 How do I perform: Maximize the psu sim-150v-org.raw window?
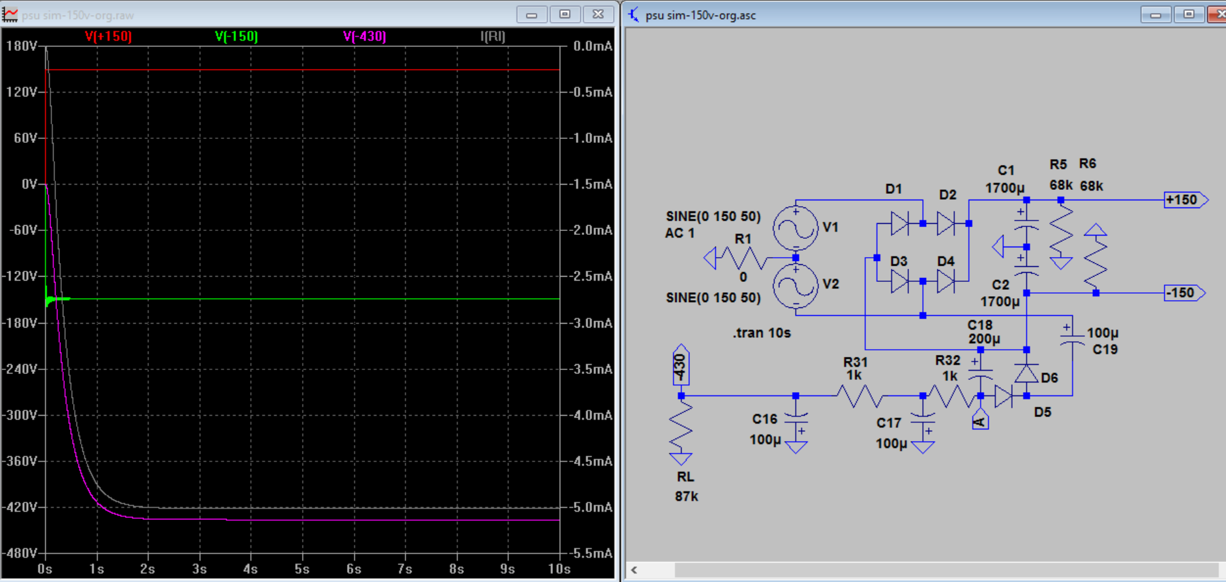click(x=565, y=14)
